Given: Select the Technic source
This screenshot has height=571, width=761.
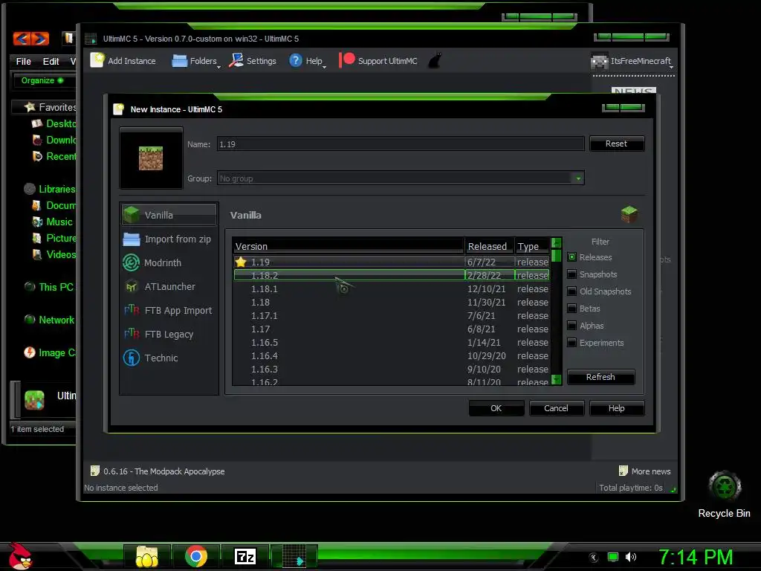Looking at the screenshot, I should 169,358.
